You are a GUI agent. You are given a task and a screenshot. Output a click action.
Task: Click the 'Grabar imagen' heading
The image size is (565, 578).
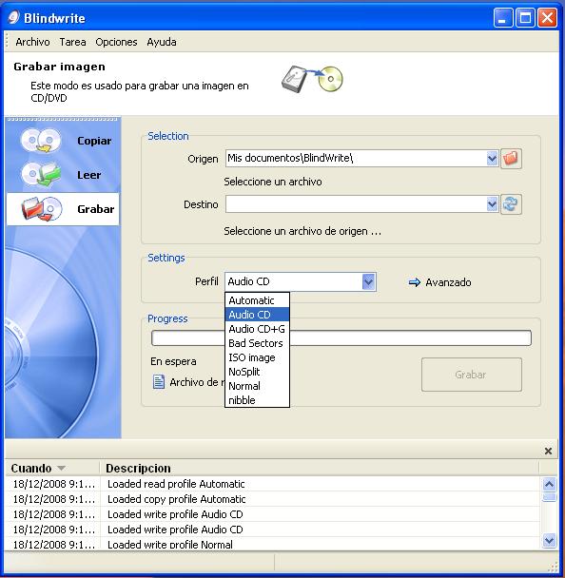pyautogui.click(x=59, y=67)
